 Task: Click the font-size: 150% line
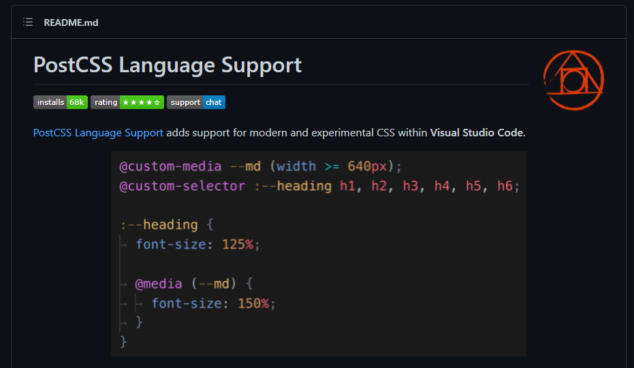pyautogui.click(x=214, y=304)
